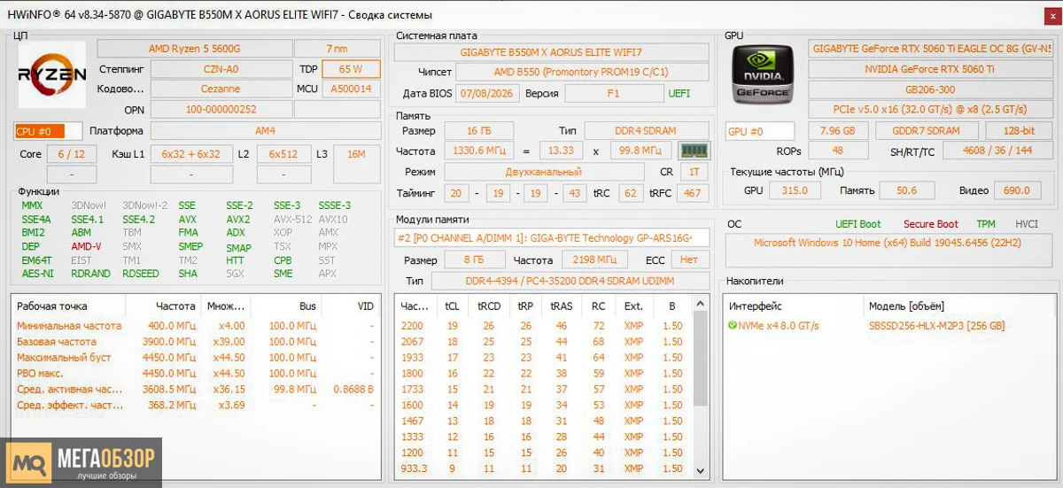The height and width of the screenshot is (488, 1063).
Task: Click the VID column header
Action: [x=352, y=306]
